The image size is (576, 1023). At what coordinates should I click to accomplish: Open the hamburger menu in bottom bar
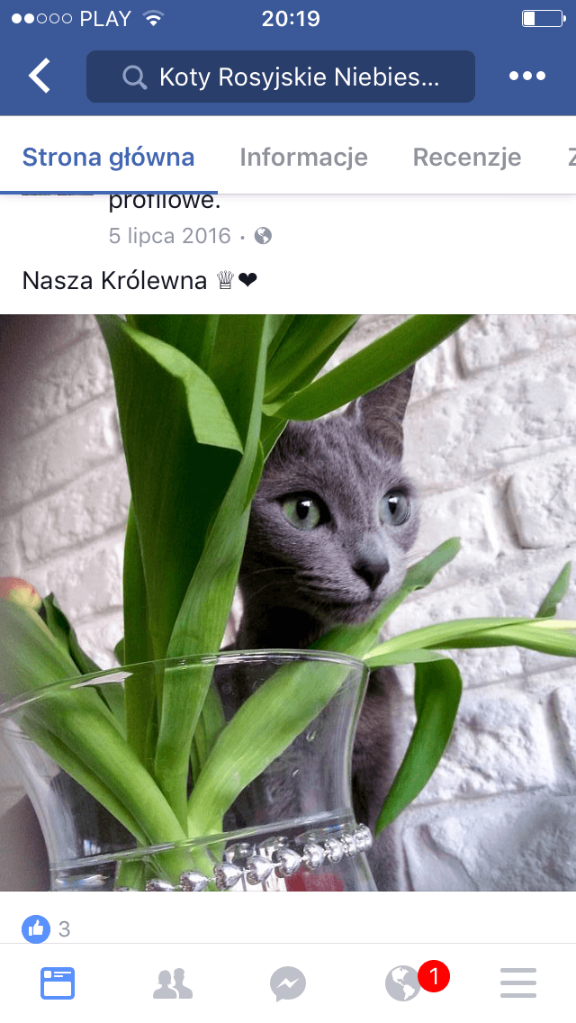[x=518, y=983]
